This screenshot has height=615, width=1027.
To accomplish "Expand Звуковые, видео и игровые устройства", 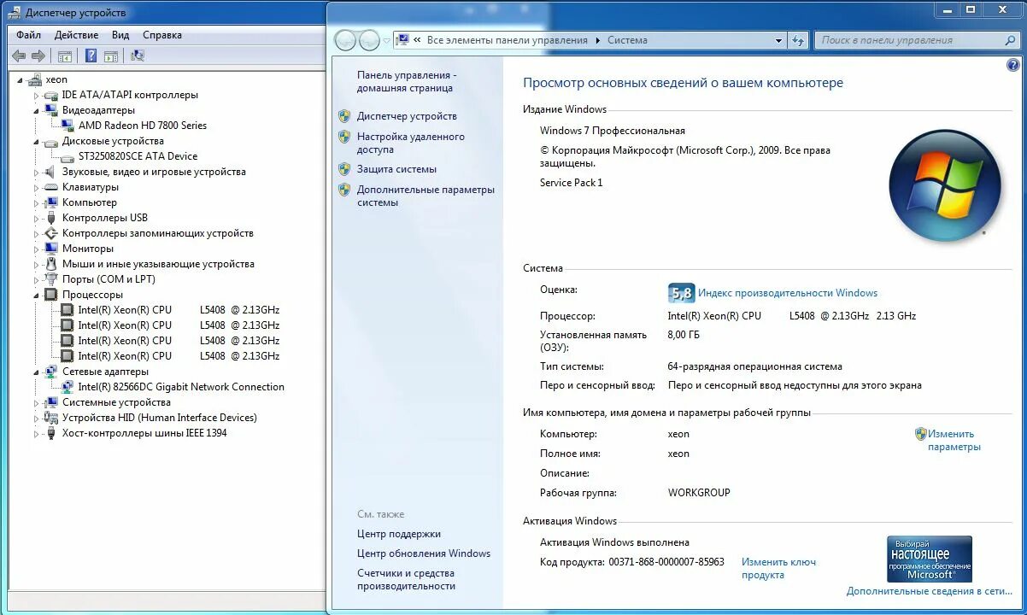I will tap(37, 172).
